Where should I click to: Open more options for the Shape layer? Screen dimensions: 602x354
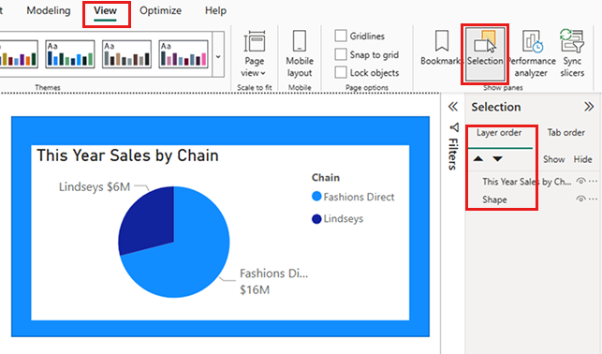594,199
